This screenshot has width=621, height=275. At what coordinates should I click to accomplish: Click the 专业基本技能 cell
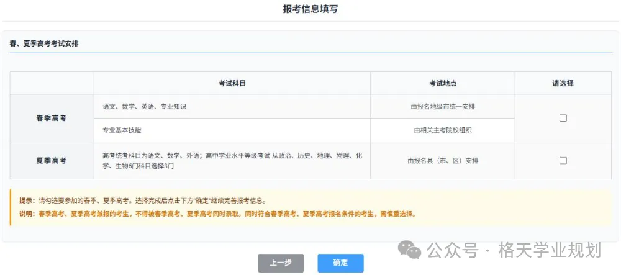pos(232,130)
